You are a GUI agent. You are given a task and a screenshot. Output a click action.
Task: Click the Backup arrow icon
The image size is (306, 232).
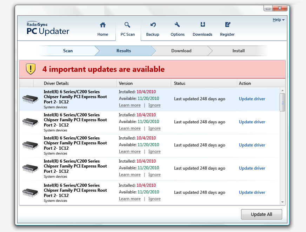(x=153, y=25)
